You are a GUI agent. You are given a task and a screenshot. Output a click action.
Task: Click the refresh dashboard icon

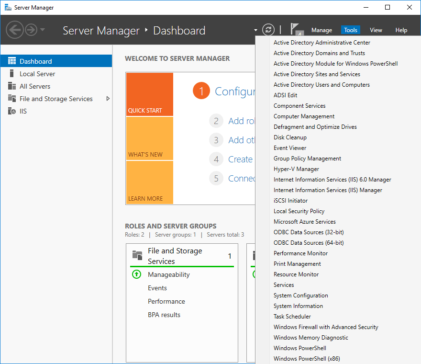coord(268,30)
